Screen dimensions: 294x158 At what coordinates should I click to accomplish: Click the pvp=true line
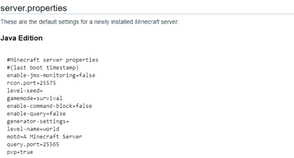pyautogui.click(x=20, y=152)
